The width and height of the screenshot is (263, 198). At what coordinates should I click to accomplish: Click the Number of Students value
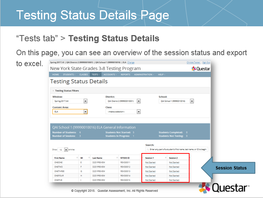coord(80,132)
